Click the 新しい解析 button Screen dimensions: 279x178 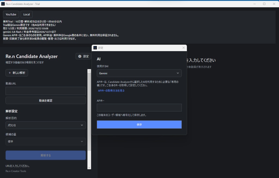click(17, 73)
